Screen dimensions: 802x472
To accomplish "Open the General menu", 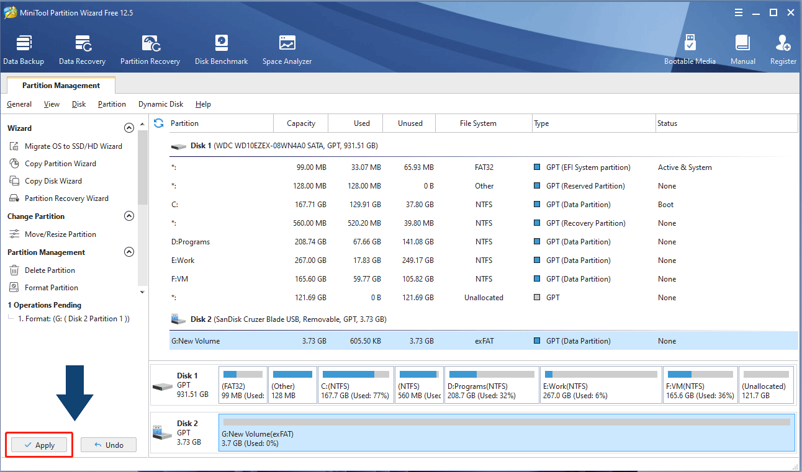I will [19, 104].
